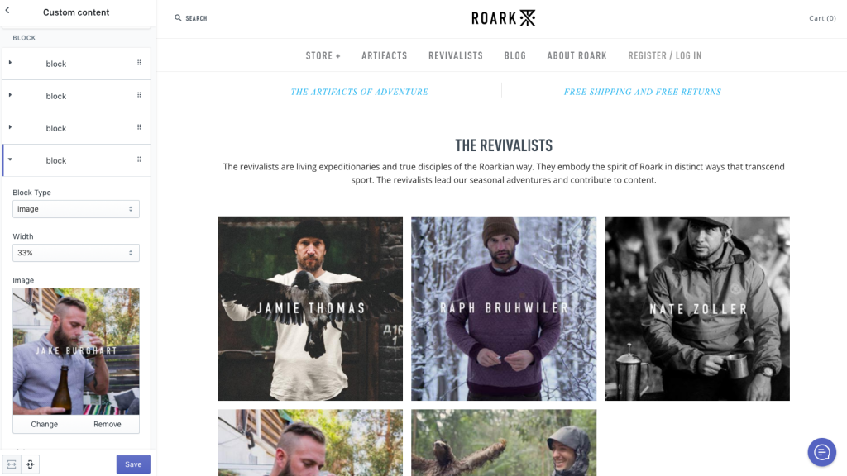Go to the Revivalists nav item
The width and height of the screenshot is (847, 476).
click(x=456, y=55)
